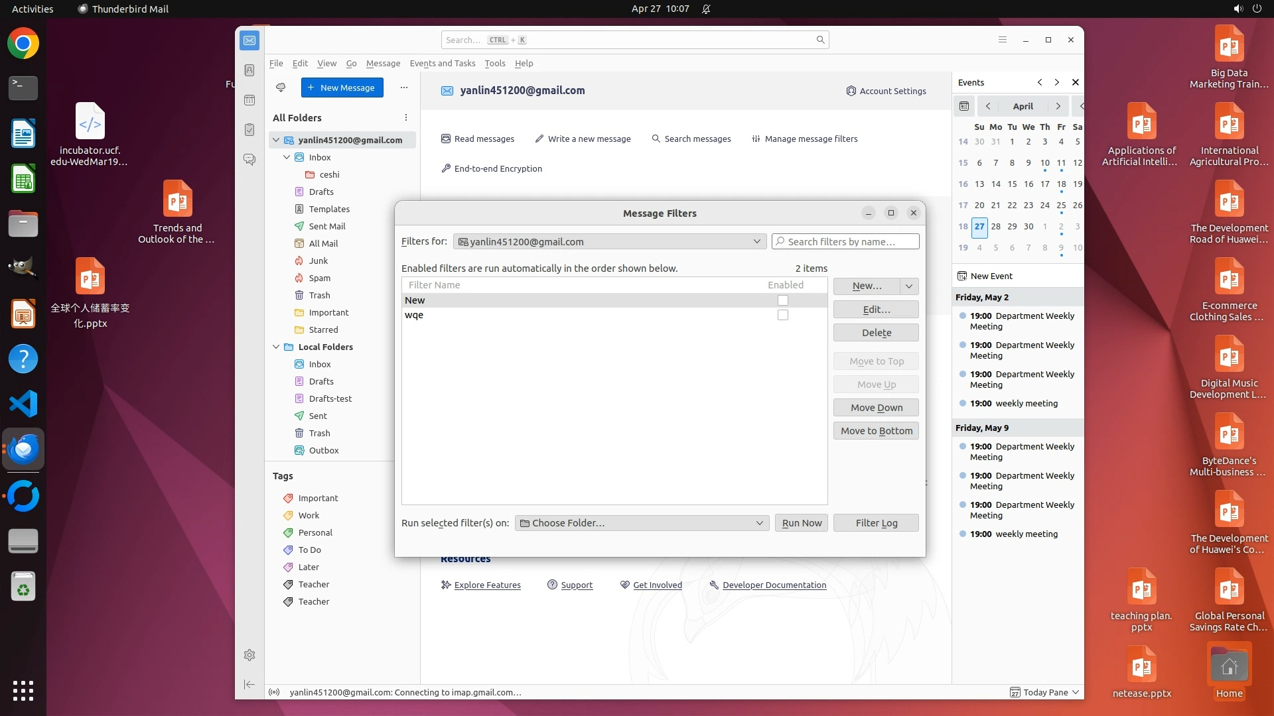1274x716 pixels.
Task: Open the "Filters for" account dropdown
Action: (609, 242)
